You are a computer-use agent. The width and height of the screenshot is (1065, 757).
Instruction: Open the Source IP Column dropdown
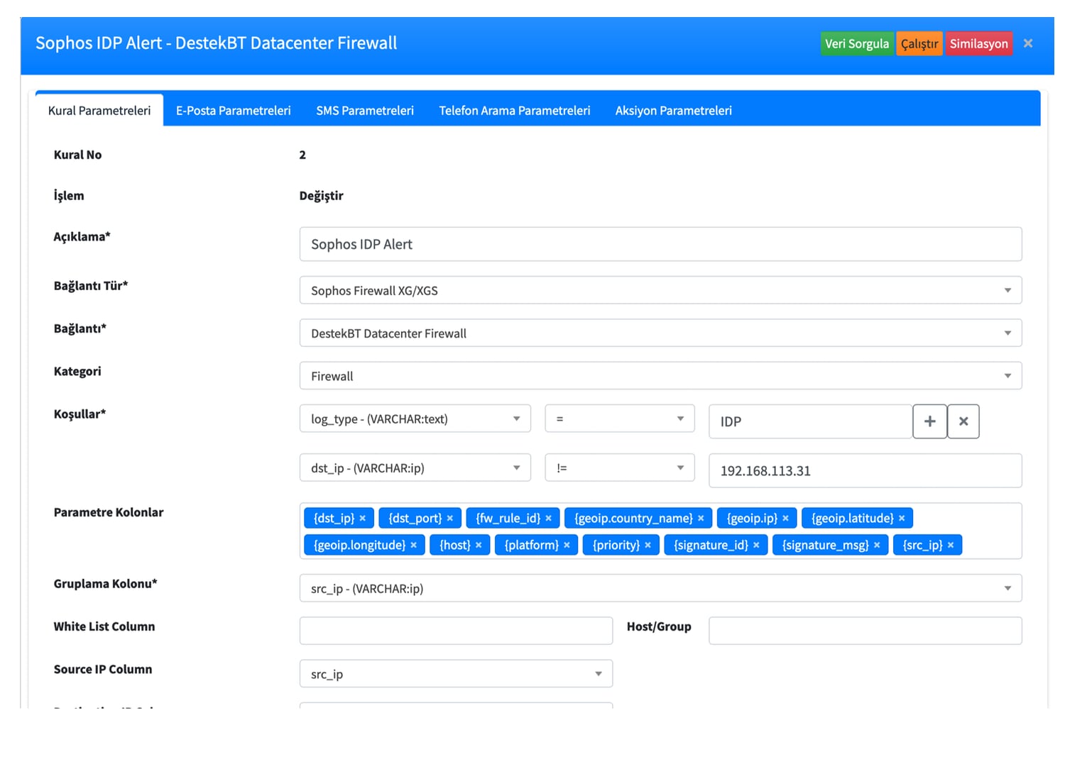click(x=456, y=673)
